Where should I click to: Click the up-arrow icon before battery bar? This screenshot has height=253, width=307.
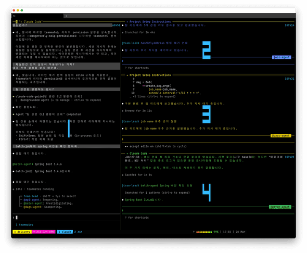point(194,232)
